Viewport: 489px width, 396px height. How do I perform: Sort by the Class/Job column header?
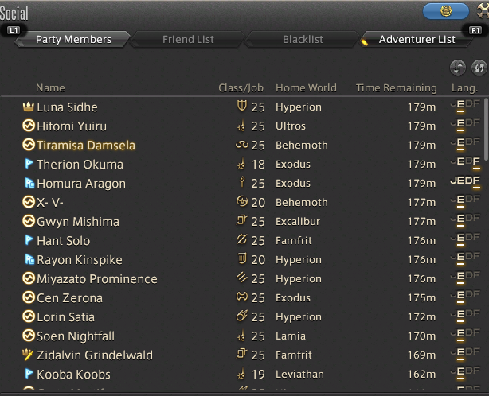coord(241,88)
